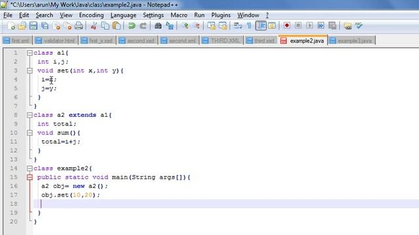Open Replace dialog toolbar icon

click(170, 26)
